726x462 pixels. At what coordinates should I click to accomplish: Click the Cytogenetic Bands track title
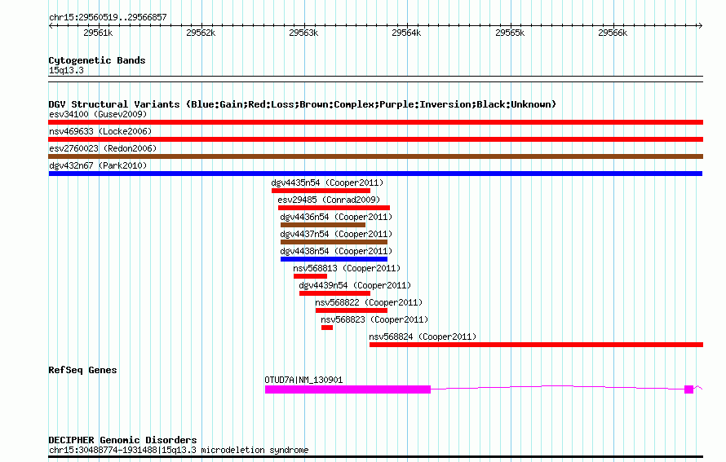pos(97,60)
